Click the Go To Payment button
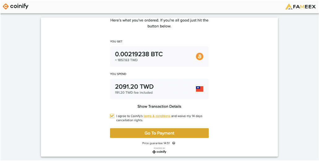This screenshot has height=161, width=319. 159,133
